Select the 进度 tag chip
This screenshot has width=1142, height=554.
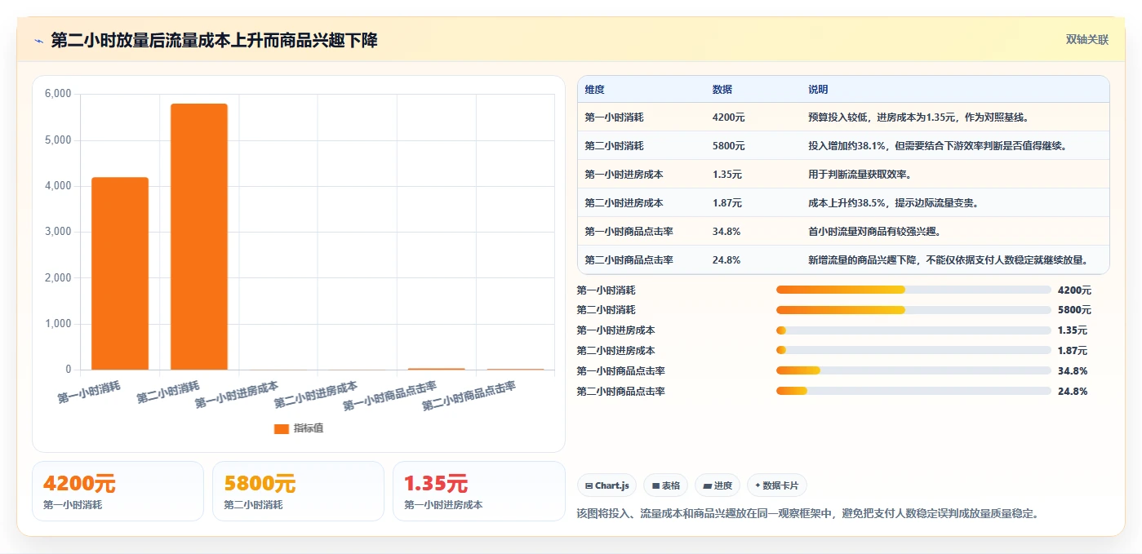pyautogui.click(x=718, y=485)
